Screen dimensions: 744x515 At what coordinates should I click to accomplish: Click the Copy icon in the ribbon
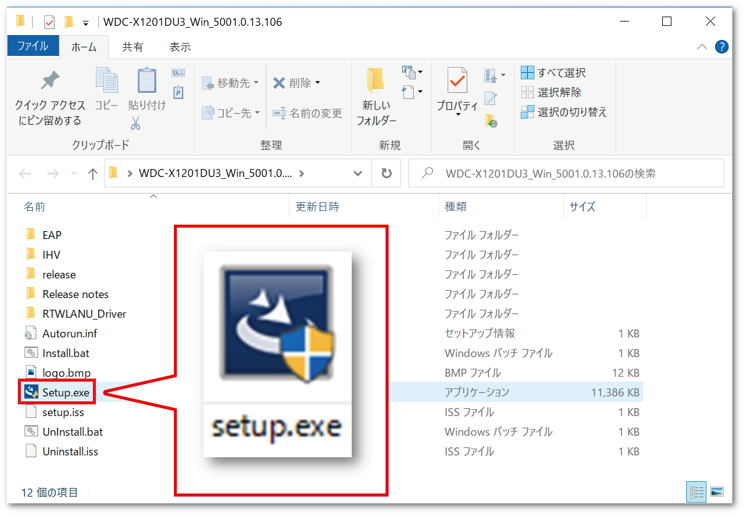(x=106, y=81)
